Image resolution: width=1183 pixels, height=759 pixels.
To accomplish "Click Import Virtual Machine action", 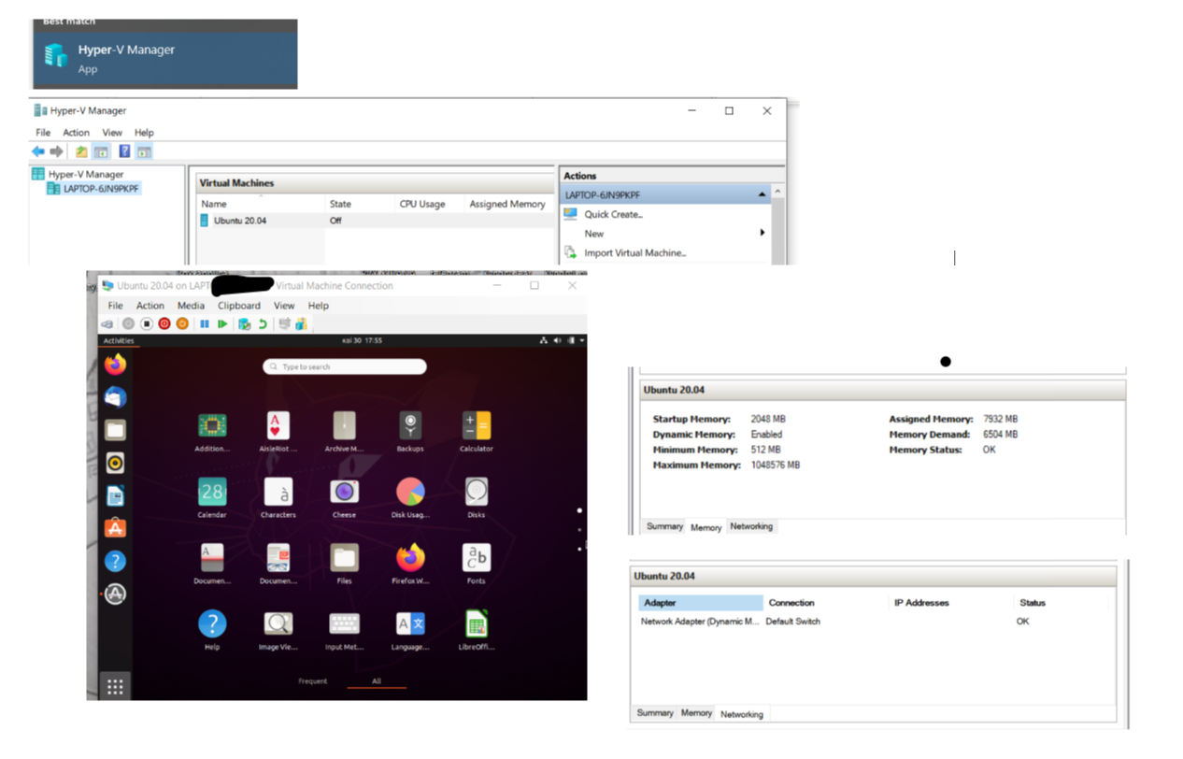I will click(634, 253).
